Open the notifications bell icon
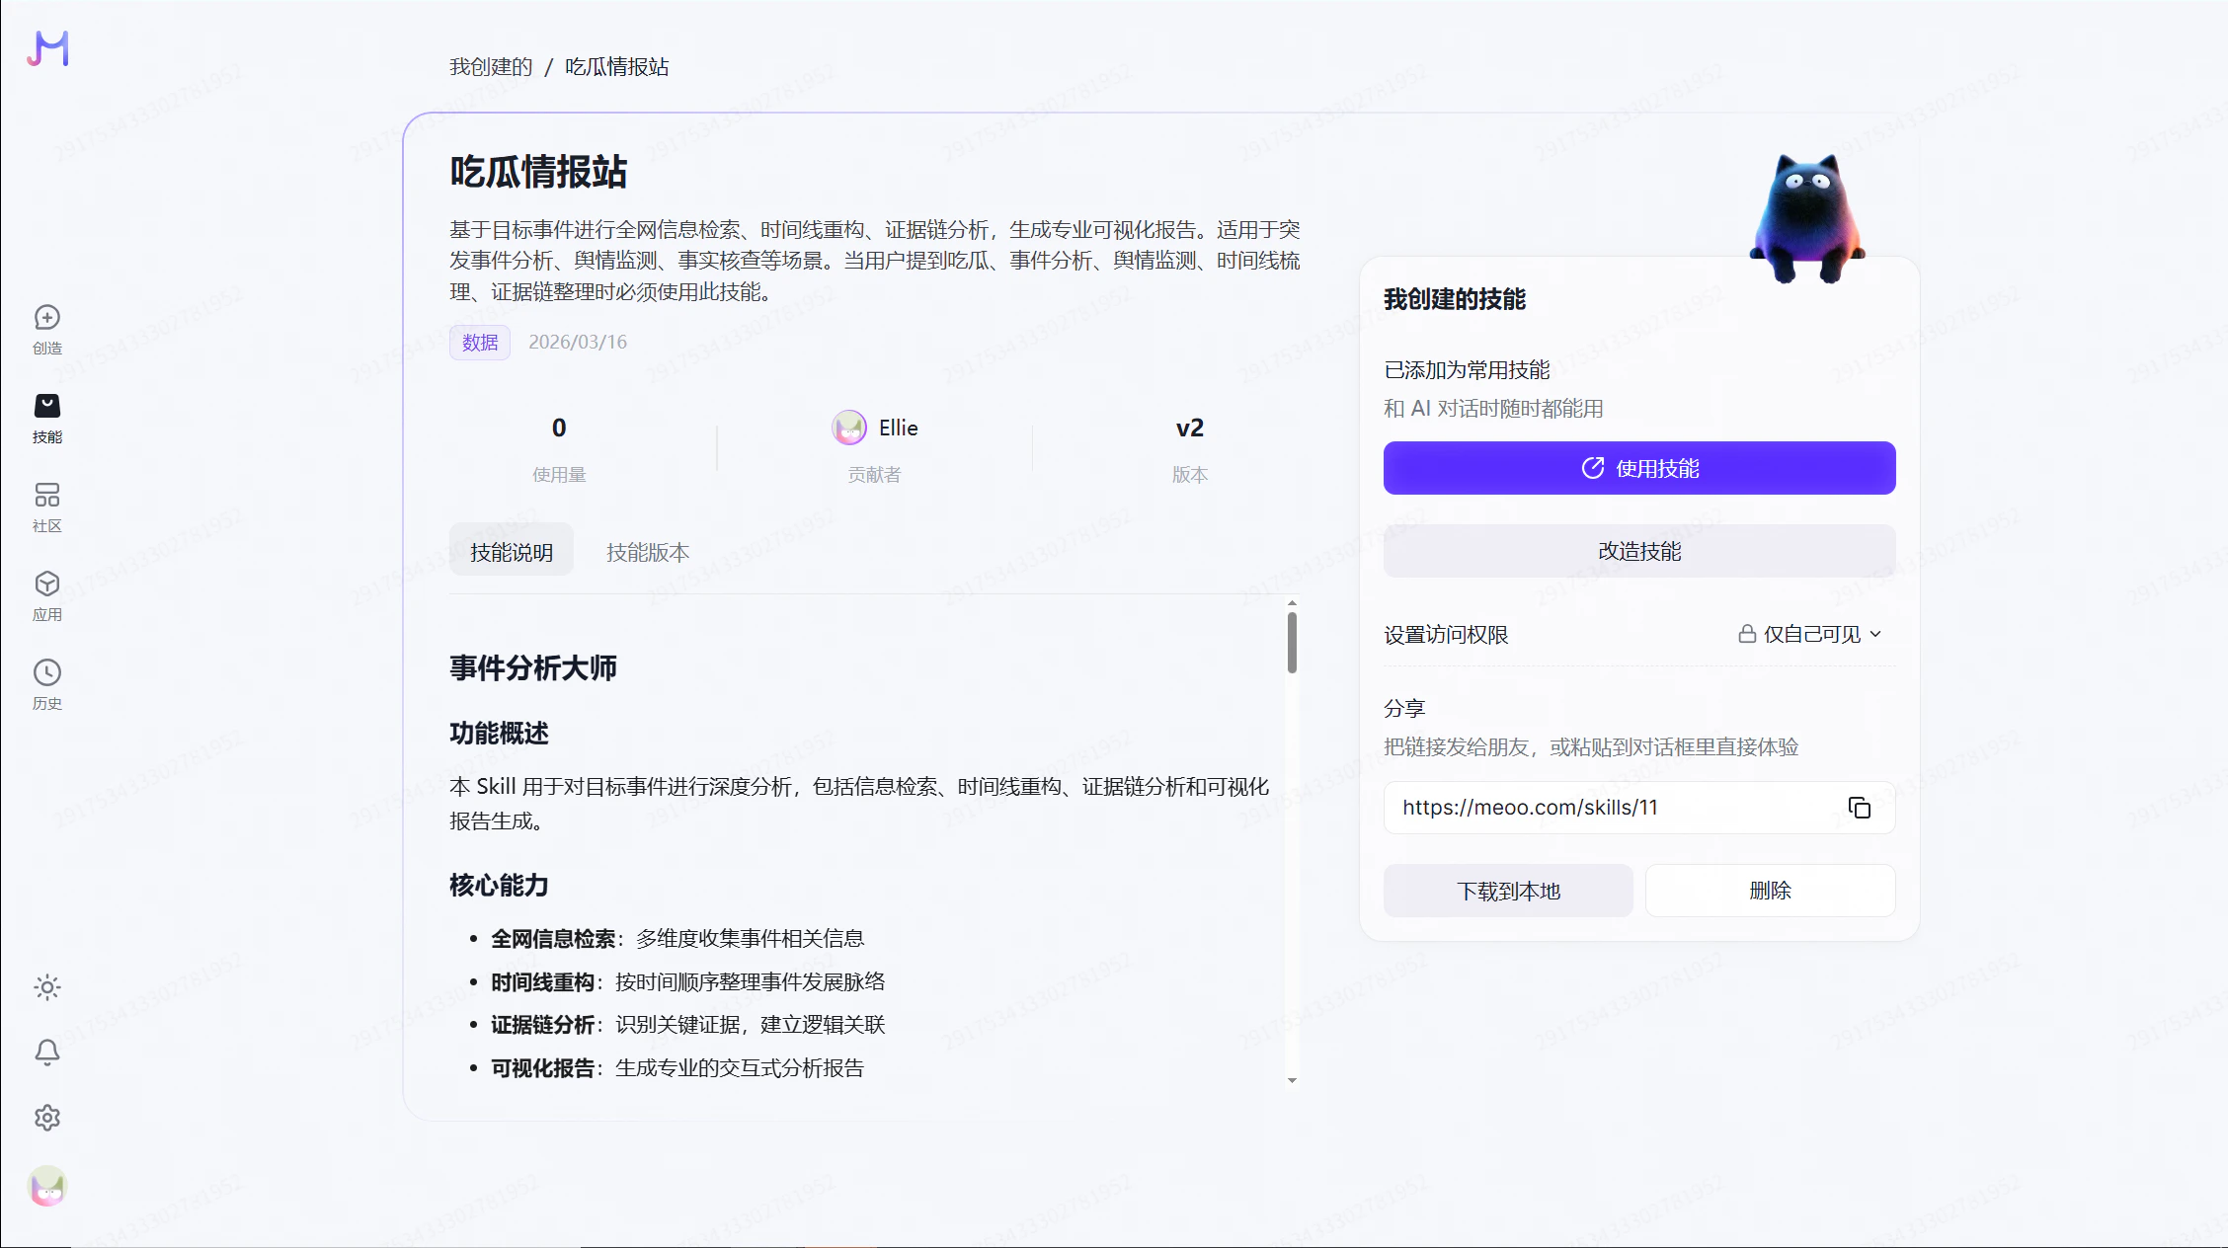Viewport: 2228px width, 1248px height. pyautogui.click(x=47, y=1053)
